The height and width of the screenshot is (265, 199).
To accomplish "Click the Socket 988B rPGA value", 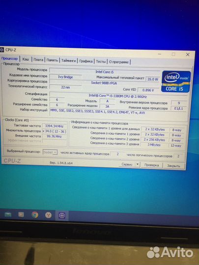I will 104,83.
